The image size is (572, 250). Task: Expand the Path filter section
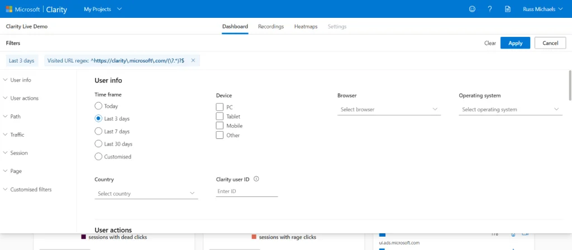pyautogui.click(x=12, y=117)
